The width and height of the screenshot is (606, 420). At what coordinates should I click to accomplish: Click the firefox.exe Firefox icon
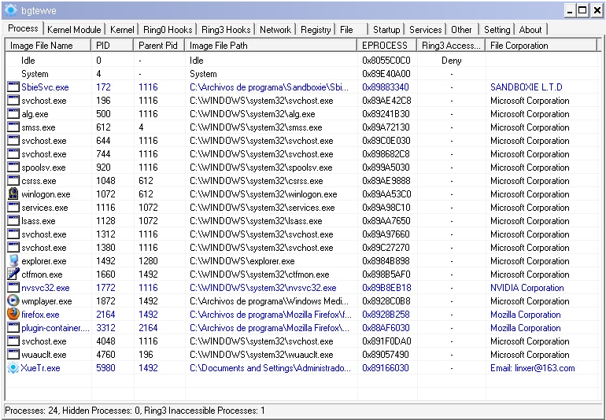click(13, 314)
